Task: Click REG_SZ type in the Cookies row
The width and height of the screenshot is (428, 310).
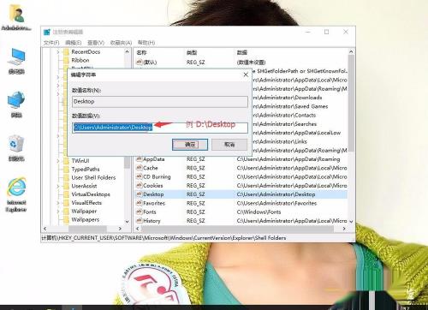Action: 196,186
